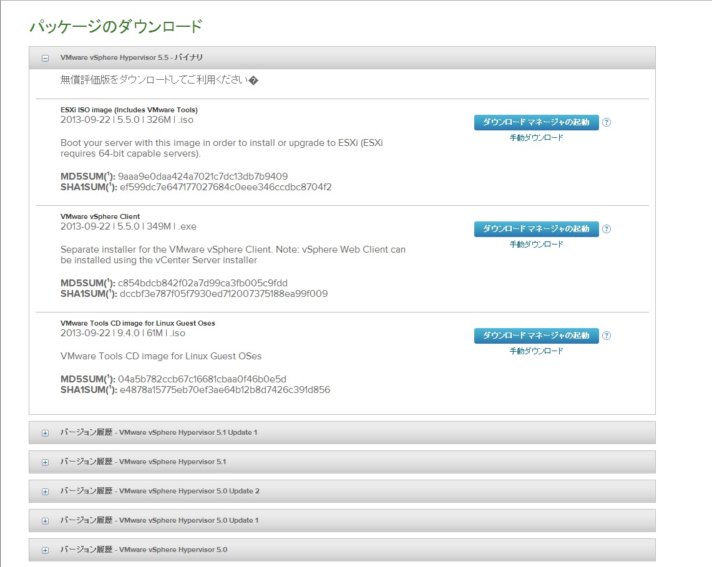
Task: Click the free evaluation notice 無償評価版をダウンロード
Action: (x=159, y=80)
